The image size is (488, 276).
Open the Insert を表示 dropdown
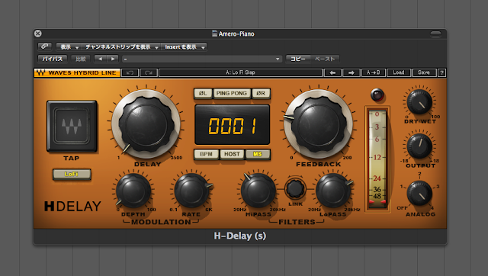[x=185, y=47]
